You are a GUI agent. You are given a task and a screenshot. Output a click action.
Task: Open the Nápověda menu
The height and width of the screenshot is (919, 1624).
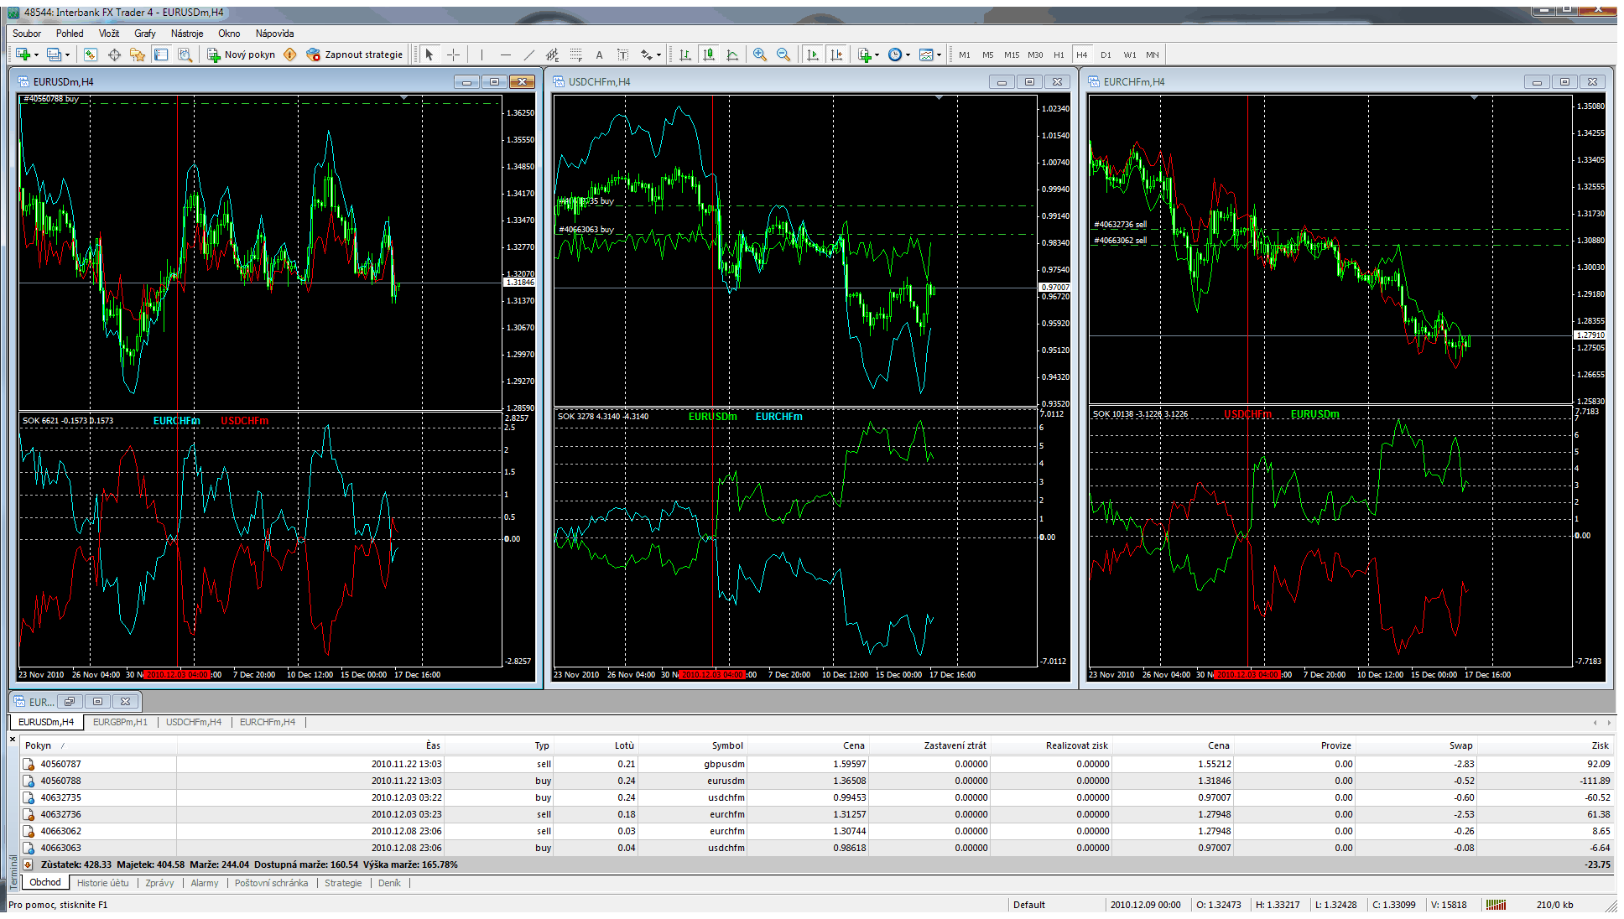pyautogui.click(x=274, y=34)
